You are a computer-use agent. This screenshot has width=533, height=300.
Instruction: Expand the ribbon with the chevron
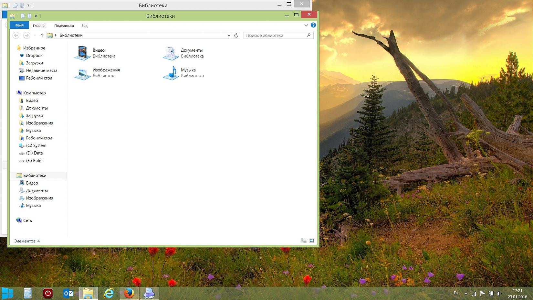coord(306,25)
